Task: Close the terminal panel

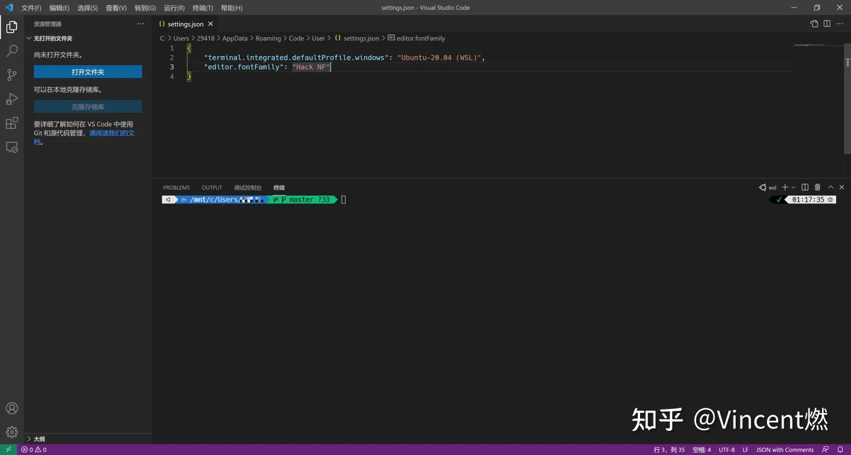Action: click(x=842, y=187)
